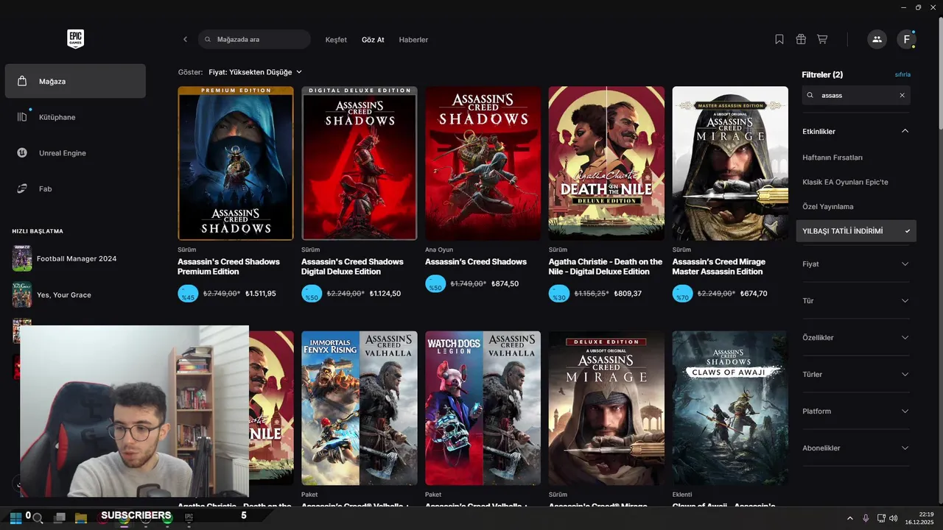Click the Epic Games logo

75,39
